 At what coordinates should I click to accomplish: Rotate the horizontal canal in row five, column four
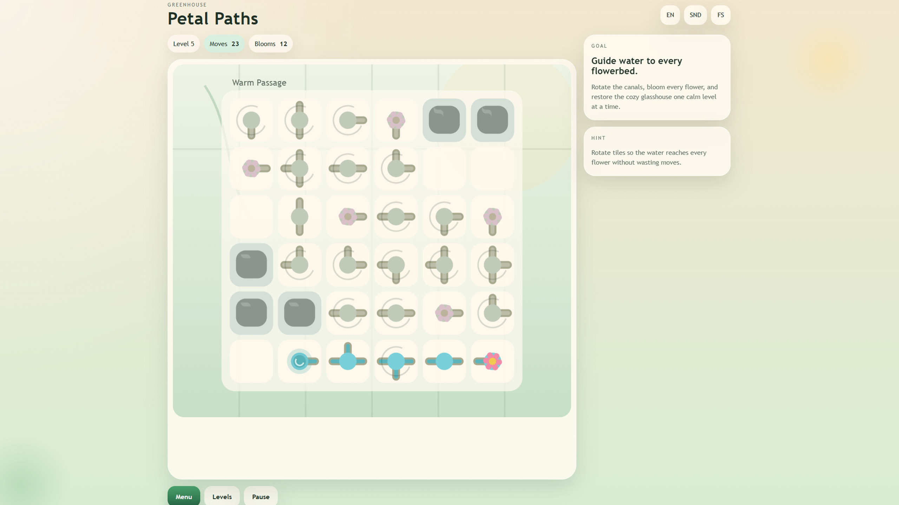[x=396, y=313]
